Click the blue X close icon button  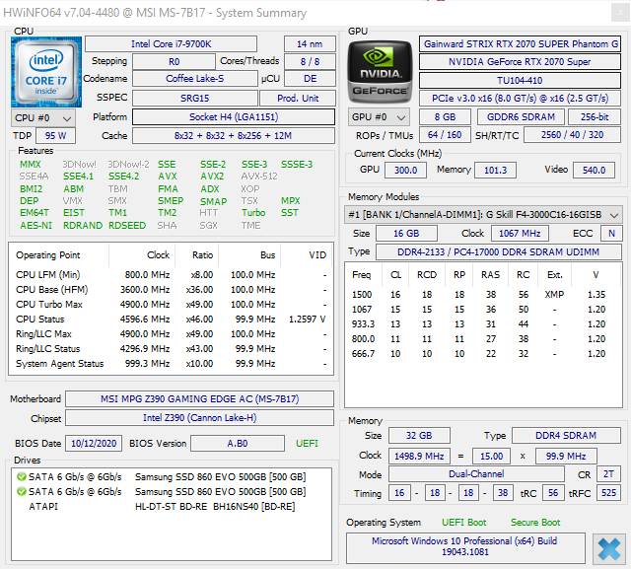click(x=608, y=549)
